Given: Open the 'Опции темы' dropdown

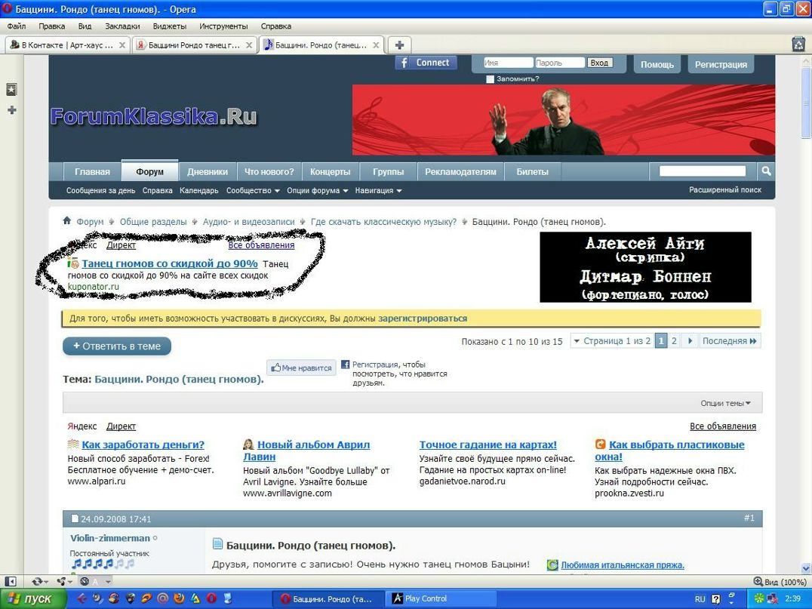Looking at the screenshot, I should click(x=725, y=403).
